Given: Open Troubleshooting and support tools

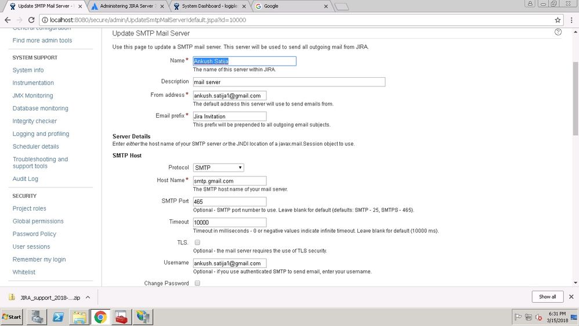Looking at the screenshot, I should (x=40, y=162).
